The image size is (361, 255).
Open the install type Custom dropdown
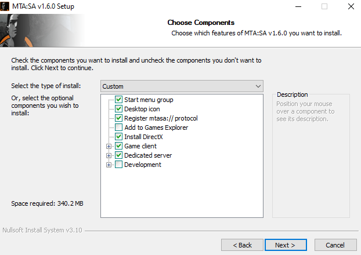[182, 86]
